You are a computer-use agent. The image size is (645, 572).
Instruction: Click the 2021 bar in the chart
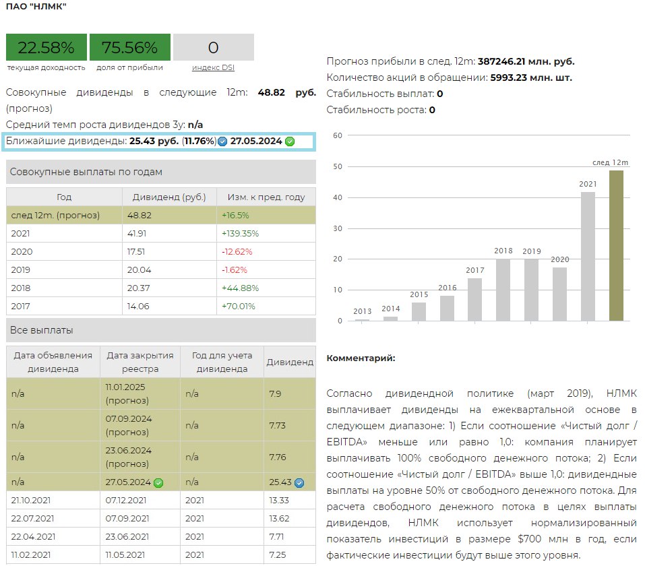tap(588, 257)
